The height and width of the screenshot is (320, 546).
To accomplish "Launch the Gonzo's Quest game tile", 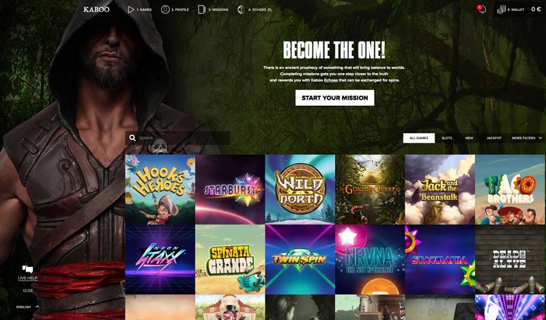I will click(370, 190).
